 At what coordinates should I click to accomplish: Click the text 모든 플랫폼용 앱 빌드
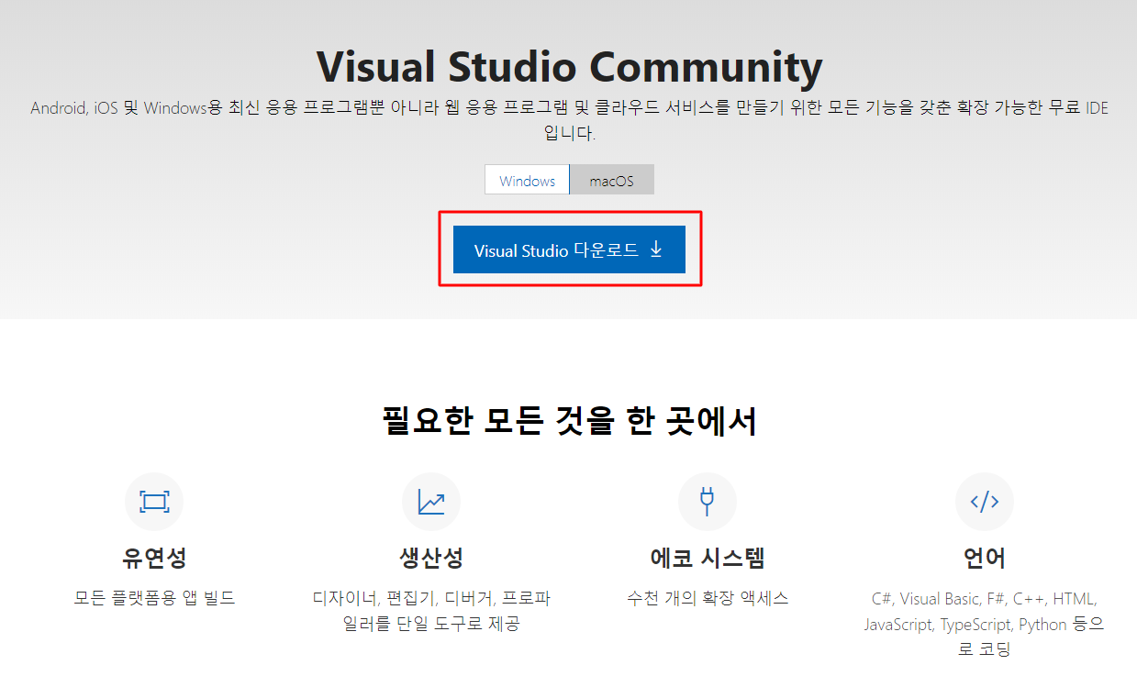[154, 598]
